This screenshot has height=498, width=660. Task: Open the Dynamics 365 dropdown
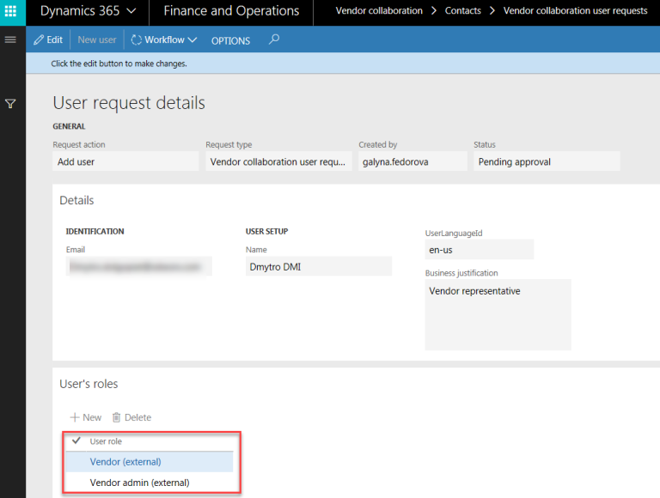(x=87, y=11)
